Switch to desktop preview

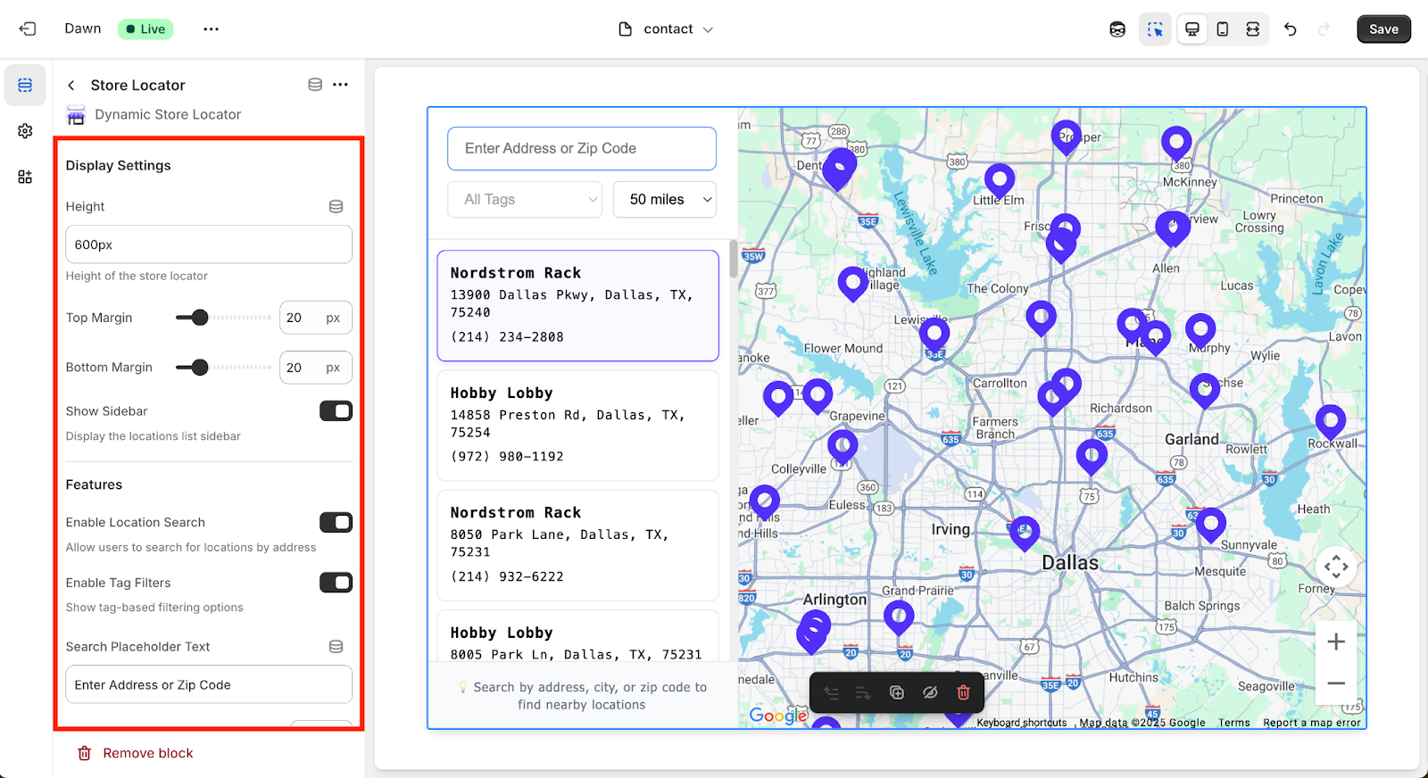coord(1191,29)
